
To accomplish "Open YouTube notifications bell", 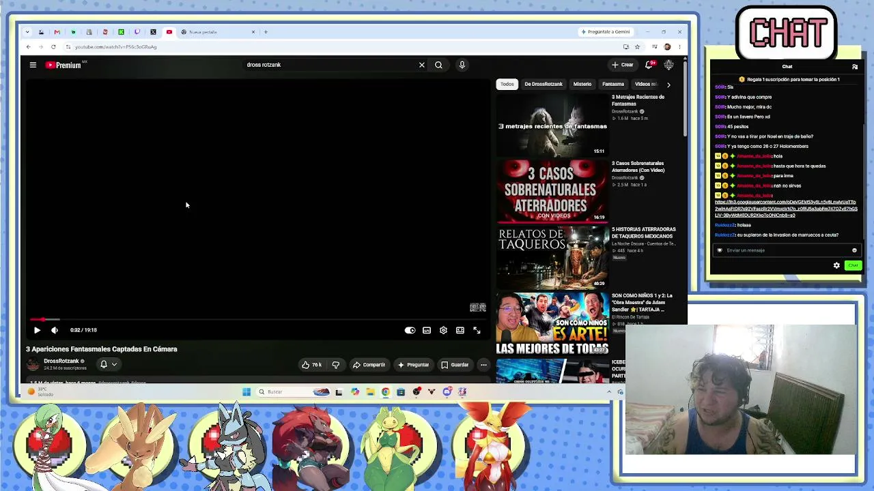I will (x=649, y=65).
